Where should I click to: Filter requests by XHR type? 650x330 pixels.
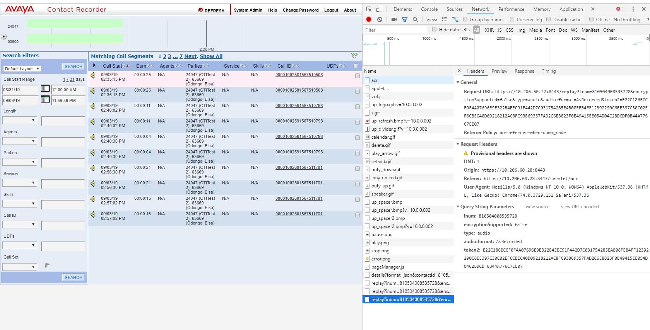click(489, 30)
